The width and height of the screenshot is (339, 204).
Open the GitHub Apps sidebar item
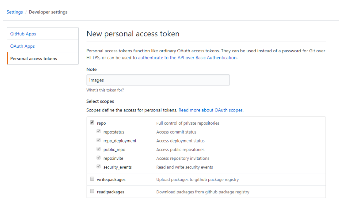(x=23, y=34)
